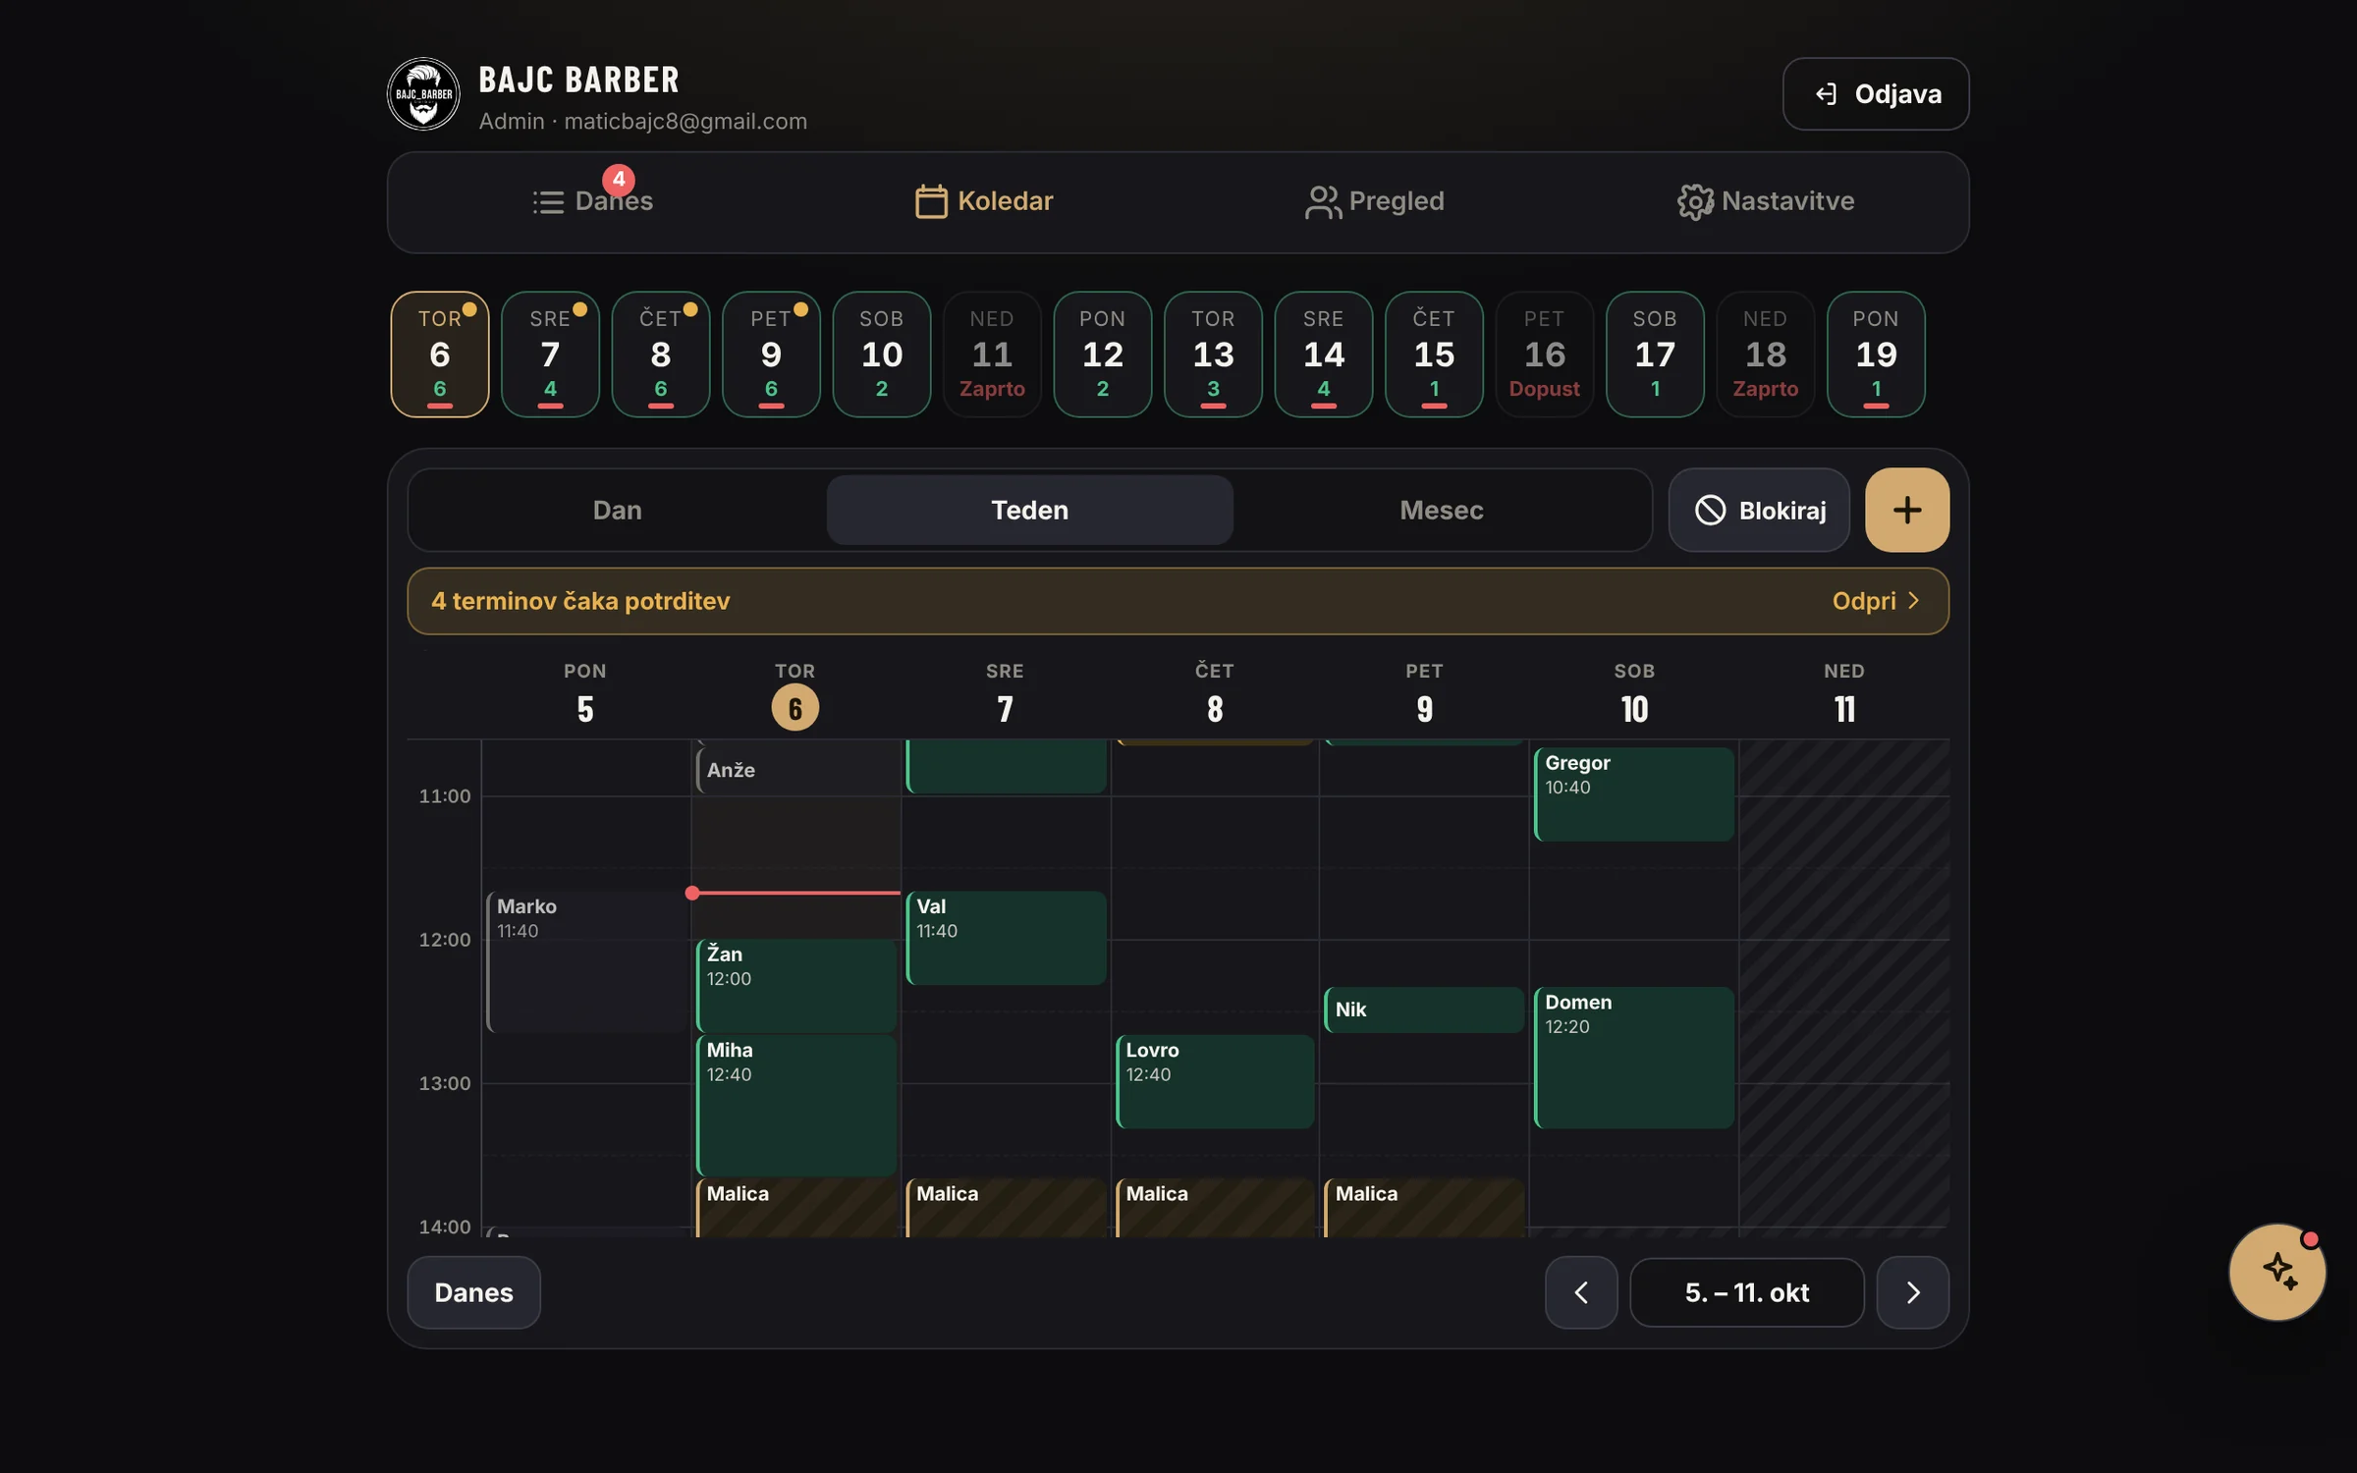
Task: Click the Blokiraj block button
Action: pos(1759,510)
